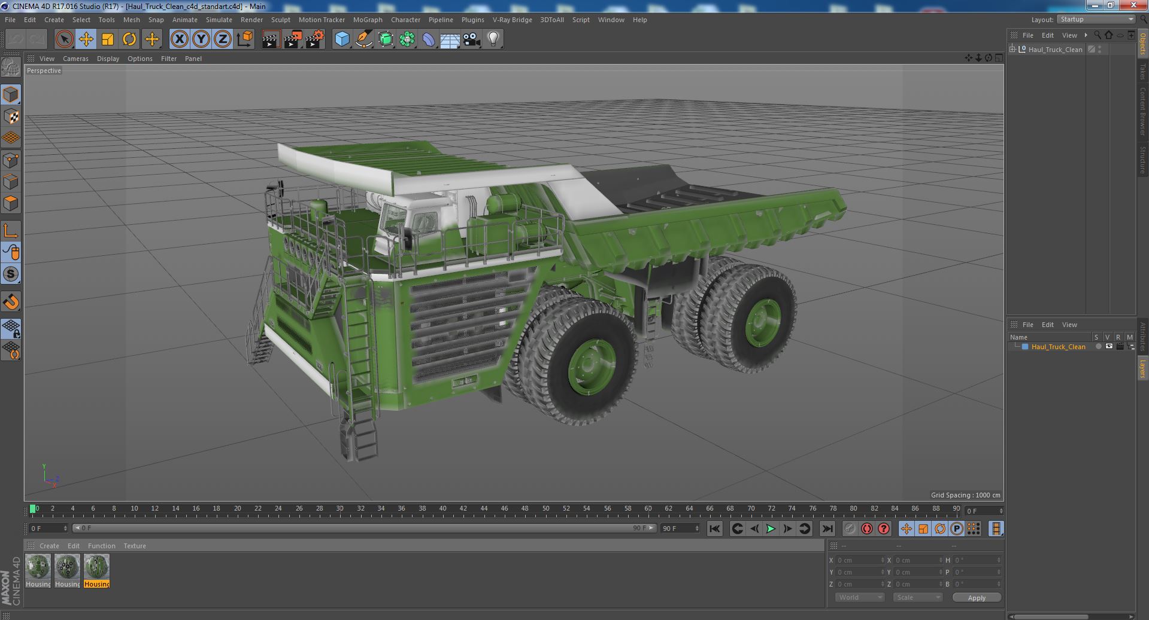Select Haul_Truck_Clean in Objects manager
Viewport: 1149px width, 620px height.
(1055, 50)
